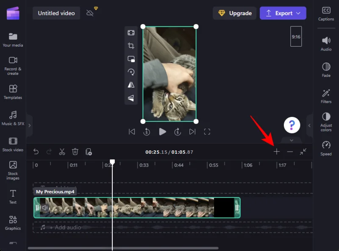This screenshot has height=251, width=339.
Task: Open the Text section in the sidebar
Action: 13,196
